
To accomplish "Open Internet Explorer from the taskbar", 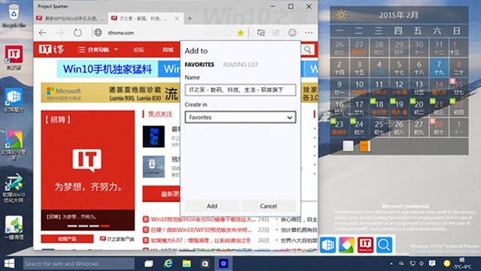I will click(168, 263).
